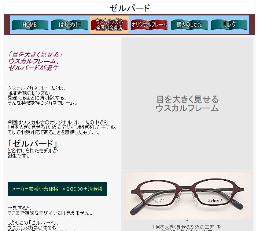Image resolution: width=258 pixels, height=231 pixels.
Task: Click the gray 目を大きく見せるウスカルフレーム banner
Action: 187,104
